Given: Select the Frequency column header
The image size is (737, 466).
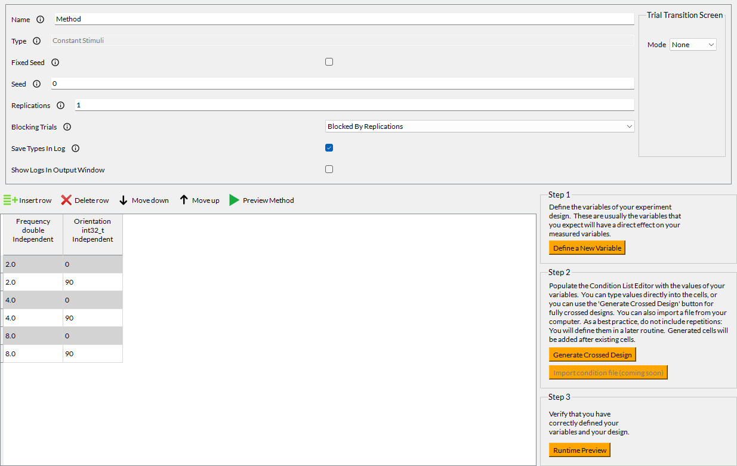Looking at the screenshot, I should [x=33, y=230].
